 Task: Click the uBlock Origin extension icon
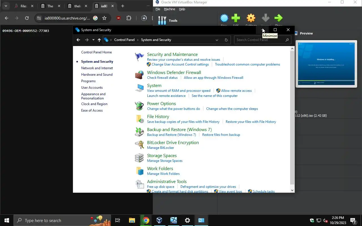[118, 18]
